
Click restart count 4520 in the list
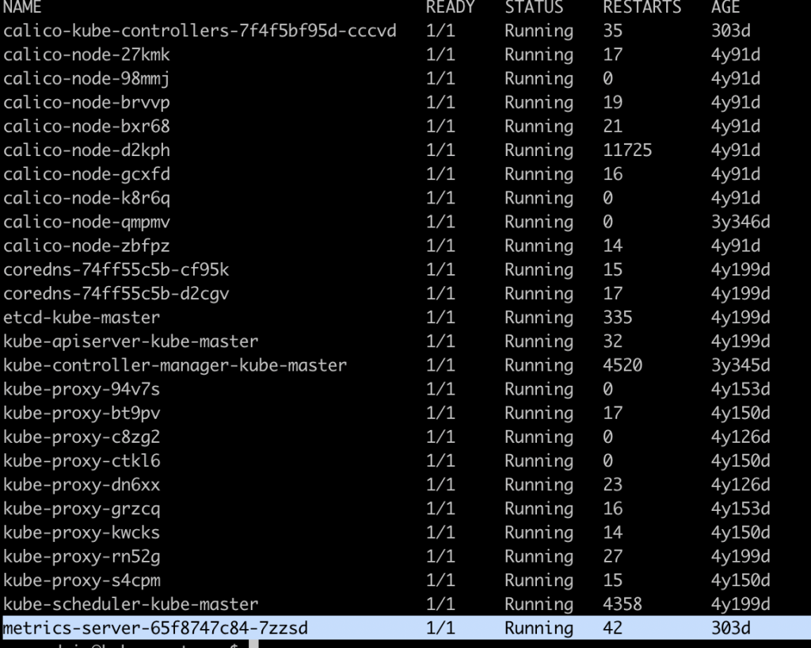pyautogui.click(x=623, y=365)
